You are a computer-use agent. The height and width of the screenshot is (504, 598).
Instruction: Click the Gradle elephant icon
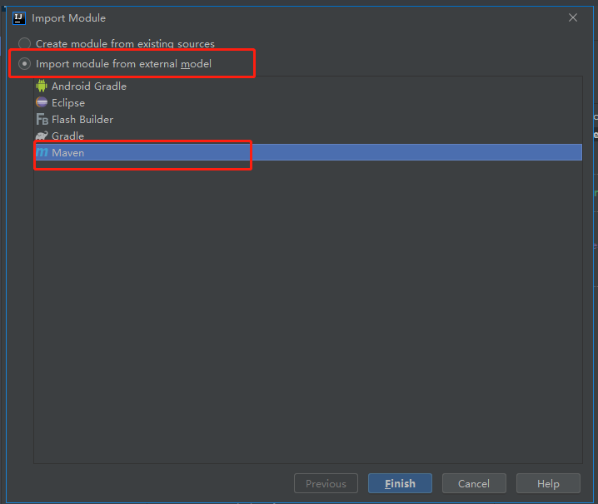pos(42,136)
